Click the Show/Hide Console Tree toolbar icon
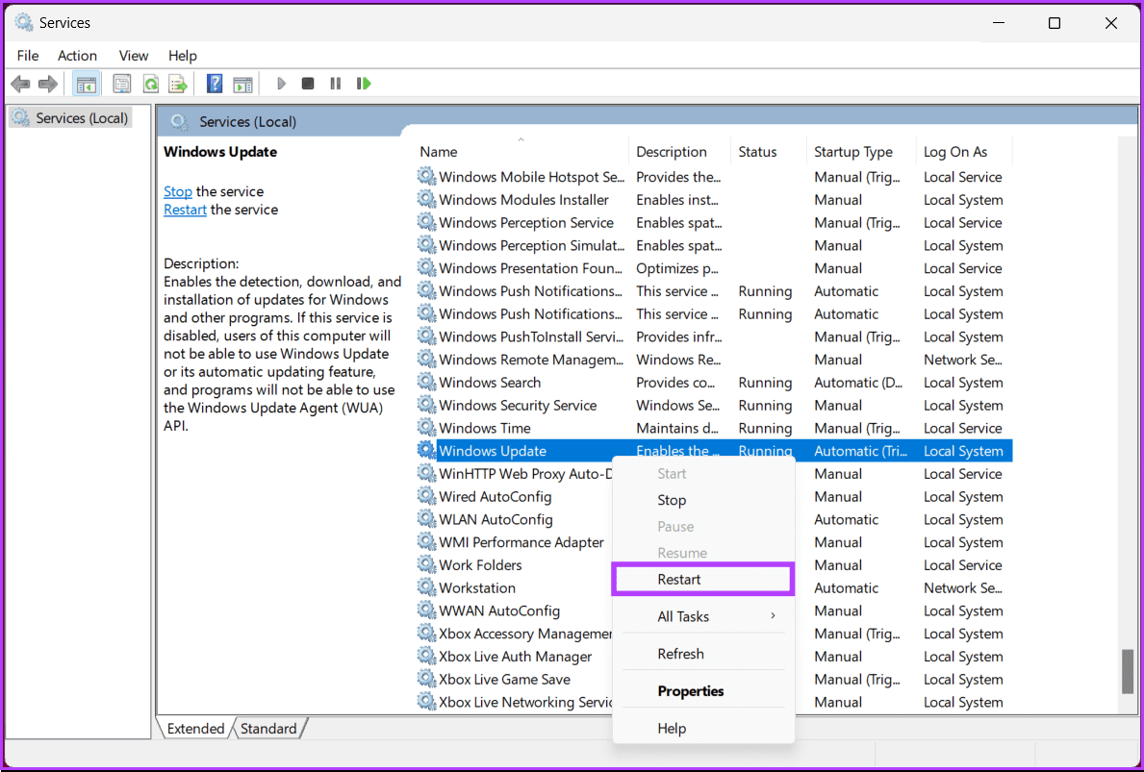1144x772 pixels. (86, 84)
